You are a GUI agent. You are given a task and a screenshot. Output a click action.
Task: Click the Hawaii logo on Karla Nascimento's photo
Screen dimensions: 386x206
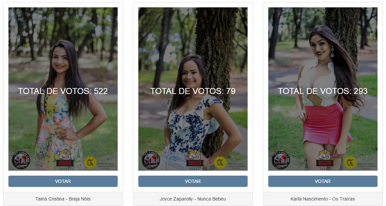(x=281, y=160)
